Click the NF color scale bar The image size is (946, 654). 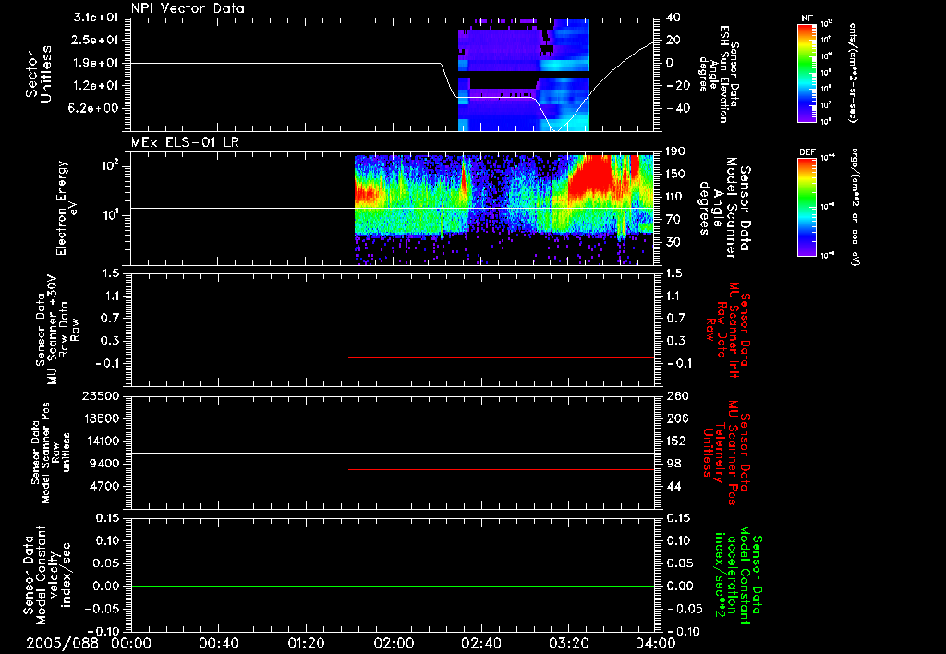click(807, 72)
